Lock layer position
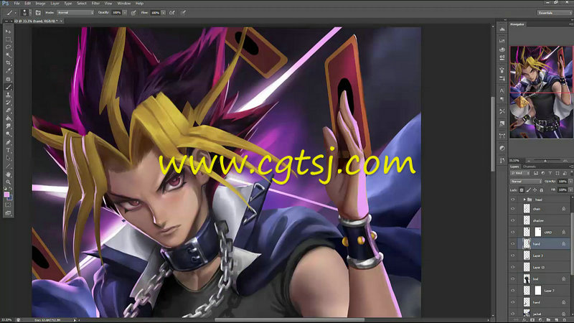Screen dimensions: 574x323 tap(535, 190)
